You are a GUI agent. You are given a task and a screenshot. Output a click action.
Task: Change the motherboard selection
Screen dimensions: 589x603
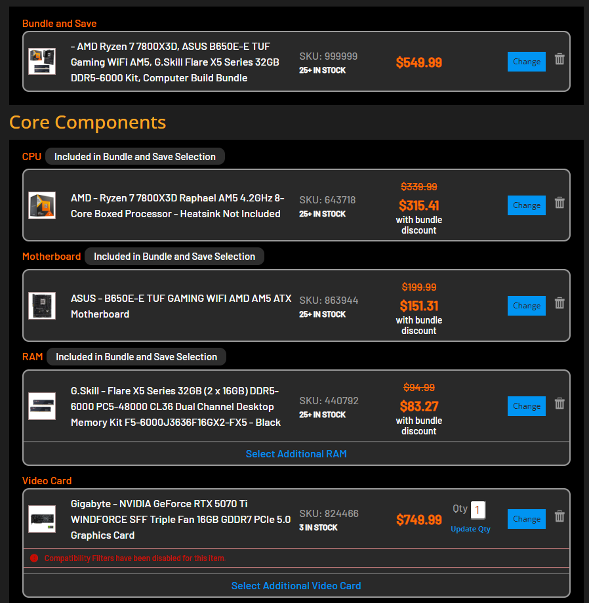526,306
